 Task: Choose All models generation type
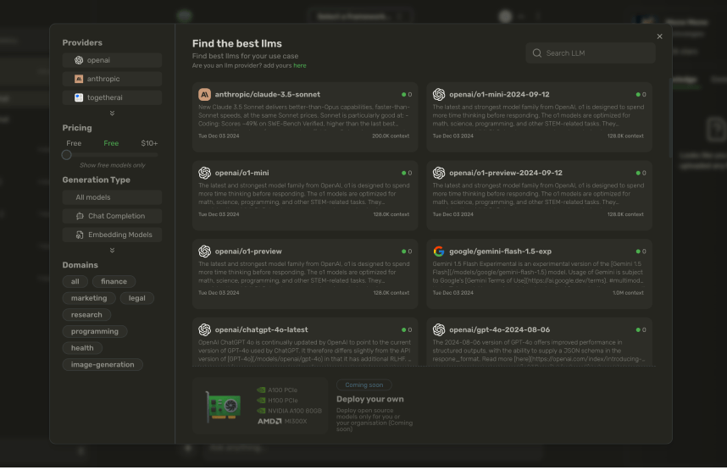pos(112,197)
